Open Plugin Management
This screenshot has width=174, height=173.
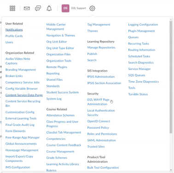coord(141,31)
